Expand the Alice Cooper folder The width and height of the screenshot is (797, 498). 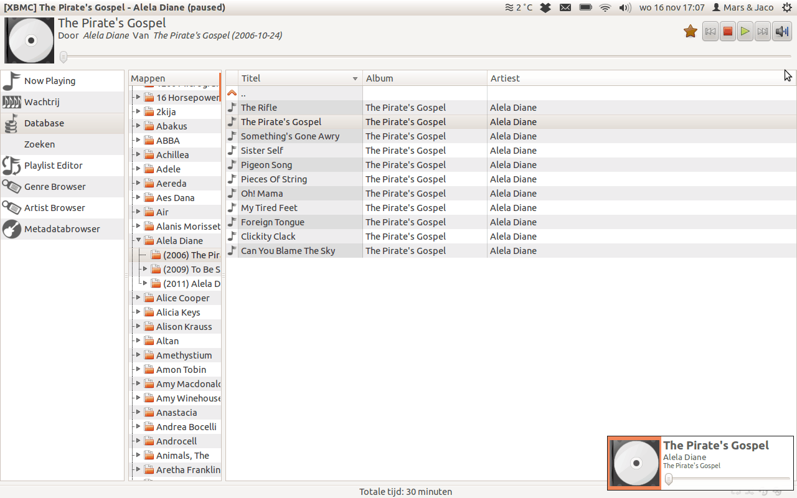(x=138, y=298)
